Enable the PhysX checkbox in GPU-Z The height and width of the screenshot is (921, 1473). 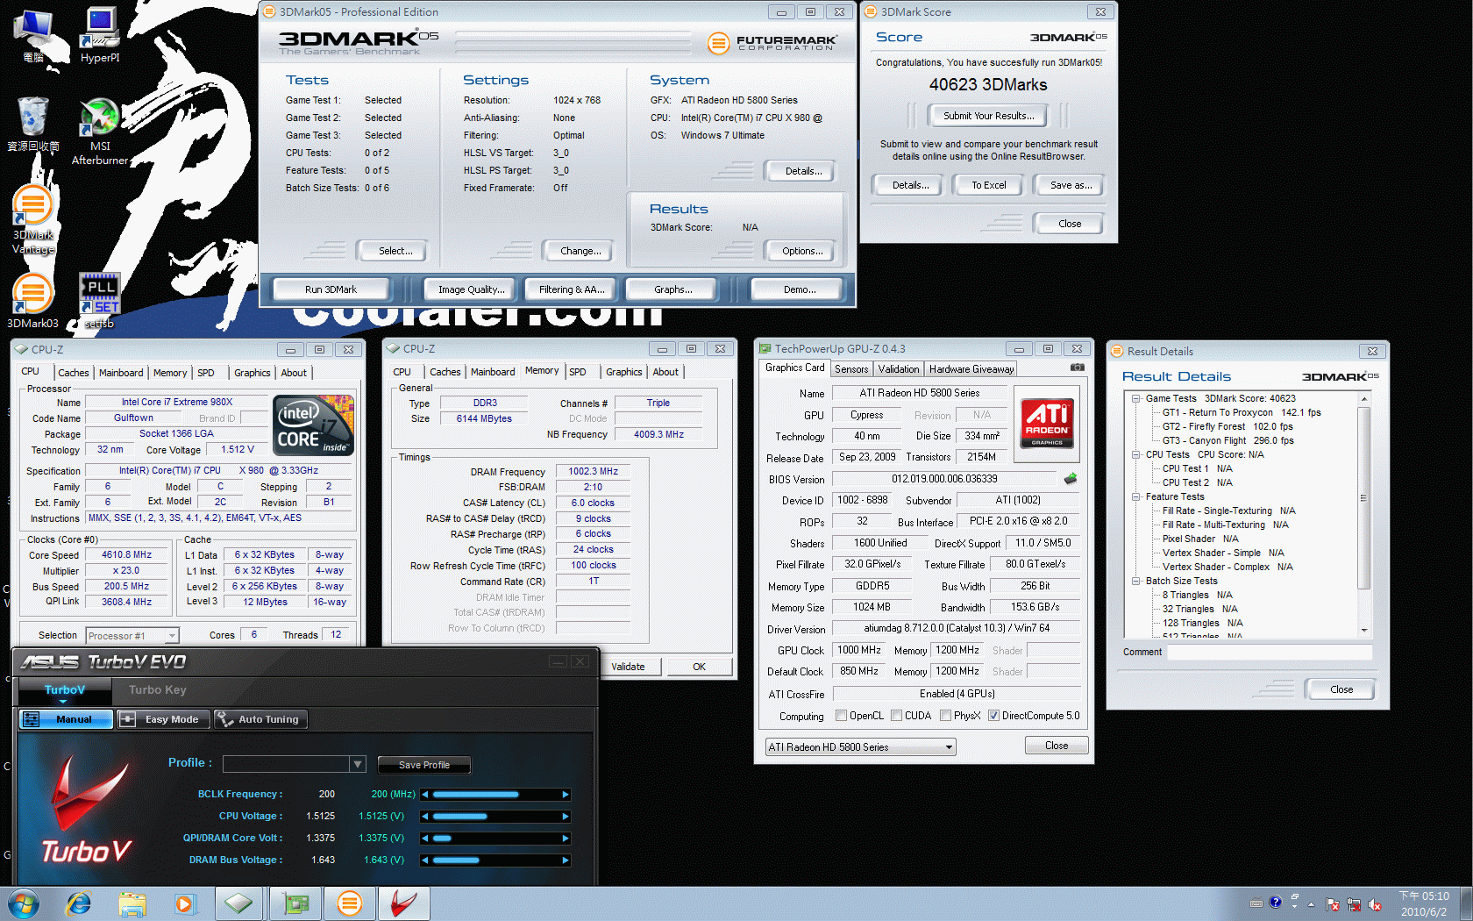coord(946,716)
